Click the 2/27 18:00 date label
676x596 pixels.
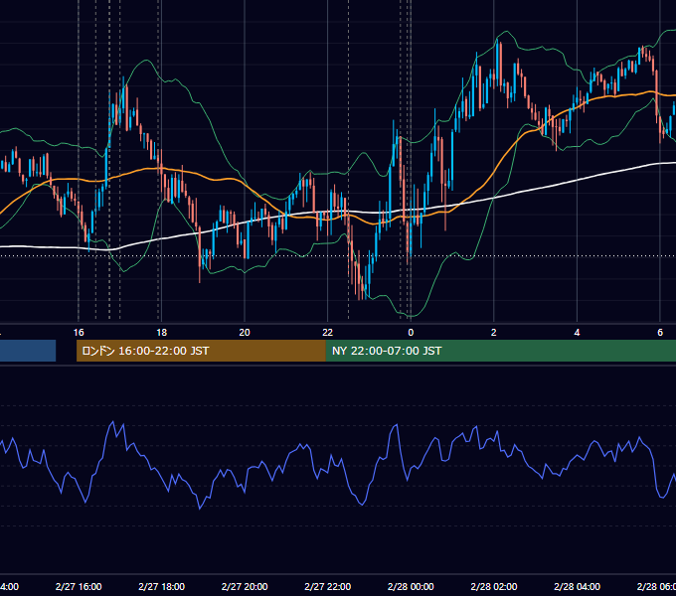[161, 586]
